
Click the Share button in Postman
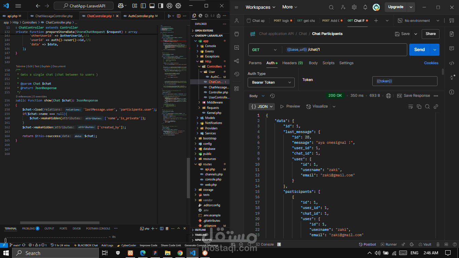430,34
